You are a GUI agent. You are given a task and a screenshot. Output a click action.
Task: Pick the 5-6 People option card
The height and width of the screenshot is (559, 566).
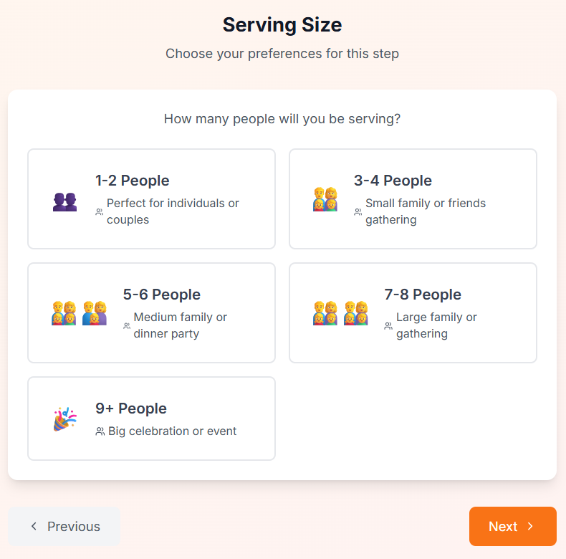point(151,312)
